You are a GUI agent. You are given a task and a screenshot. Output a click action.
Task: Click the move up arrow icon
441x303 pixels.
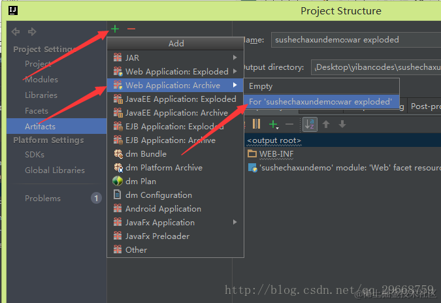(x=326, y=124)
